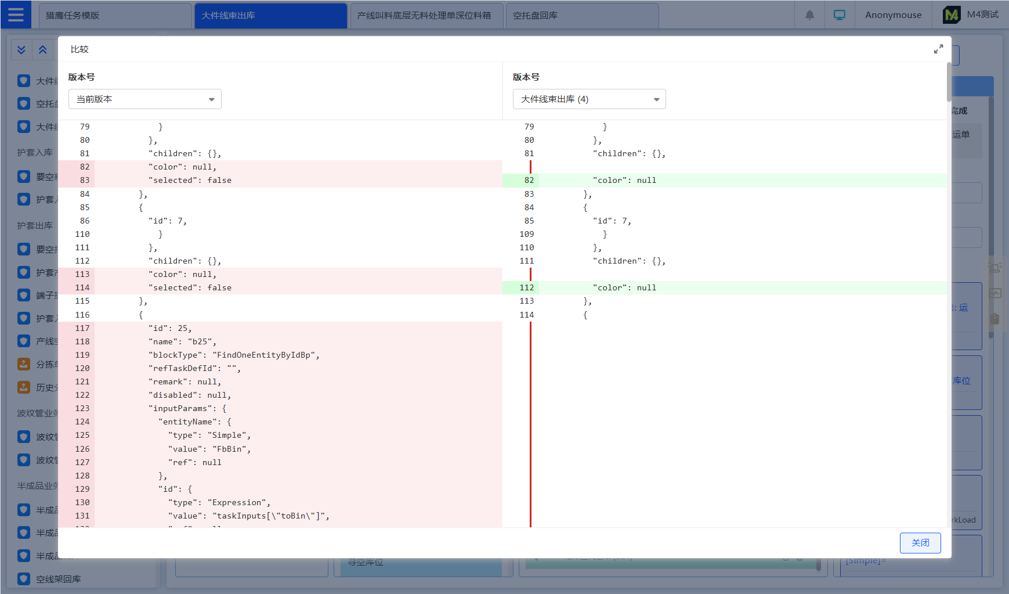Click the shield icon beside 空线架回库
Image resolution: width=1009 pixels, height=594 pixels.
(24, 579)
